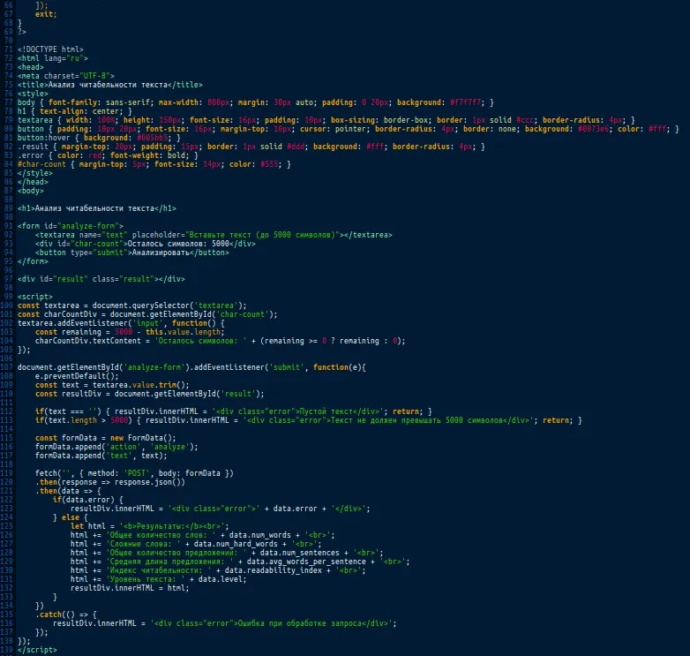Click the closing '</head>' tag
The height and width of the screenshot is (656, 690).
pos(33,181)
